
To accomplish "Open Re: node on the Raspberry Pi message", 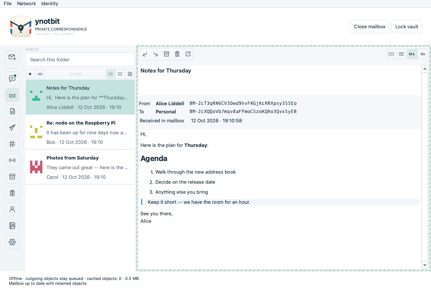I will point(80,132).
